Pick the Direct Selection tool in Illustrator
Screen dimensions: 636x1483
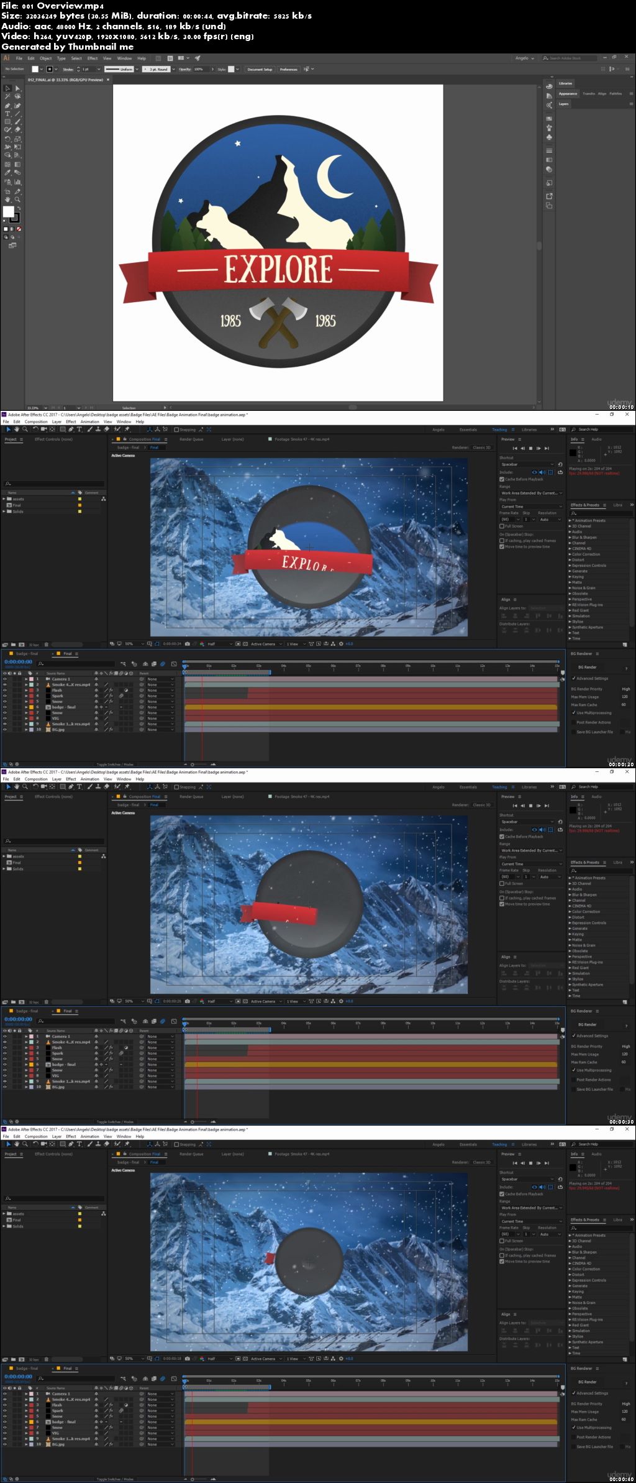click(17, 88)
